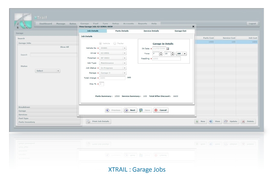Click the Previous arrow icon in dialog
The width and height of the screenshot is (273, 178).
(x=108, y=110)
